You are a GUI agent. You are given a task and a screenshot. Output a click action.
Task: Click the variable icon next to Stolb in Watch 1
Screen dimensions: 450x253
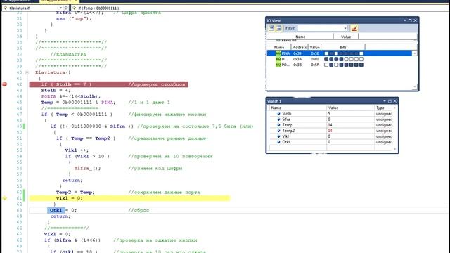point(278,114)
